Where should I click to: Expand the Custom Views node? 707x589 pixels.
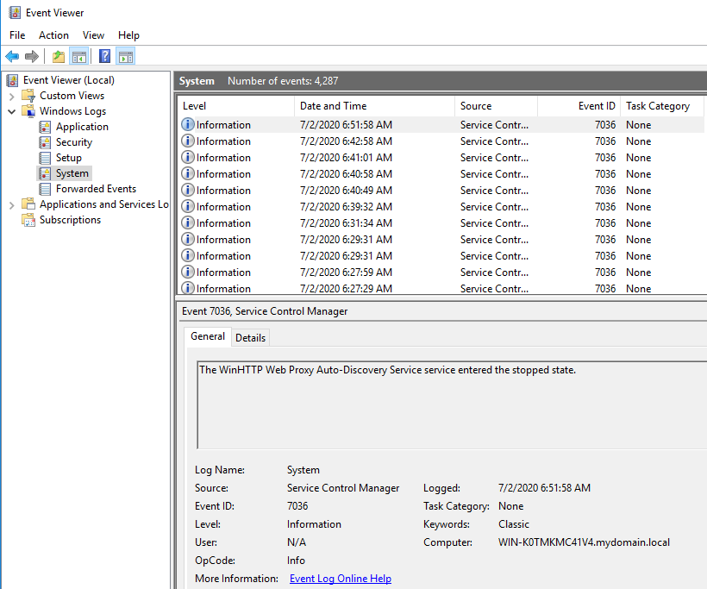click(11, 96)
